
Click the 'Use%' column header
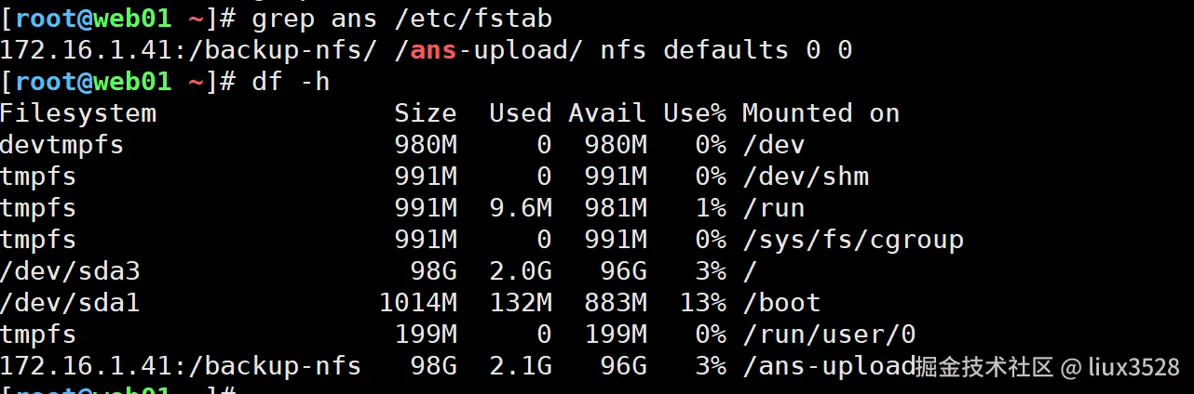[x=694, y=113]
